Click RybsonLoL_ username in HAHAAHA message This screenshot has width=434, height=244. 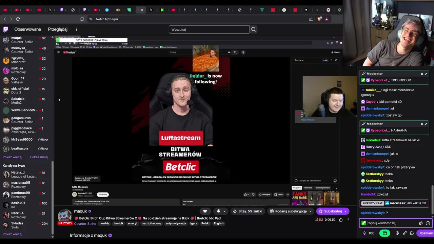tap(379, 130)
